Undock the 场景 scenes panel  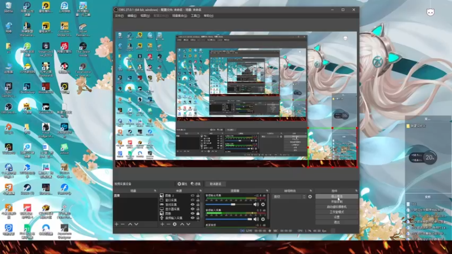[x=155, y=191]
